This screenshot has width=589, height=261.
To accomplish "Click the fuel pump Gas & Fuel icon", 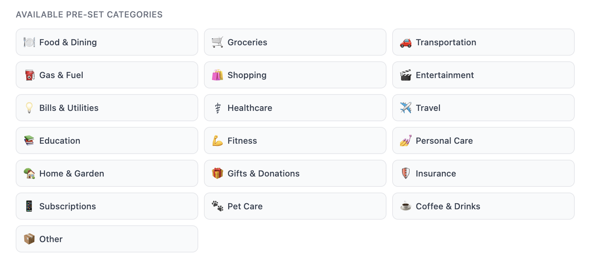I will click(29, 75).
